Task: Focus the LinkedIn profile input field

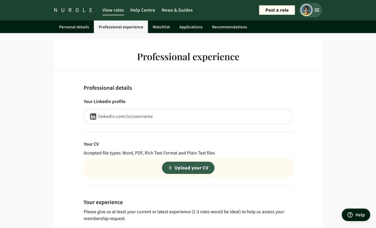Action: [x=188, y=117]
